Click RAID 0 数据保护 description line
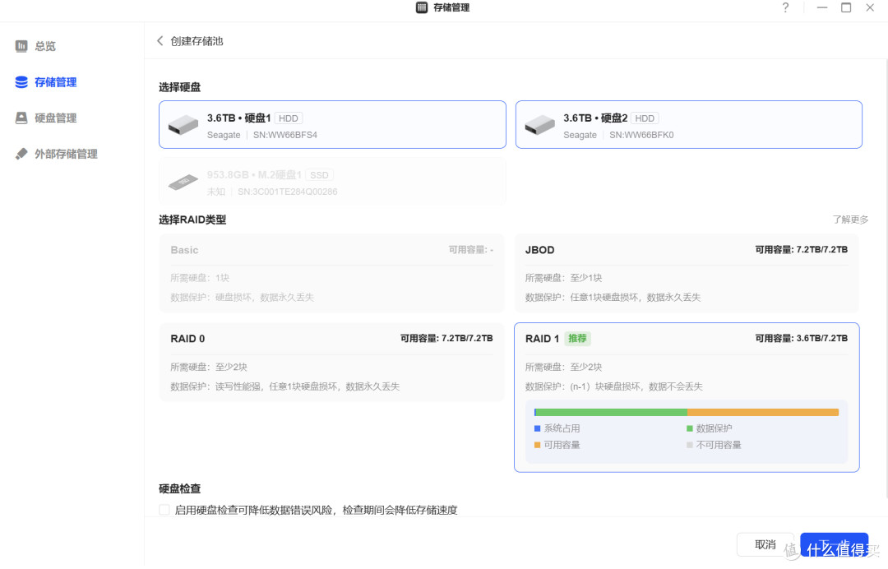Viewport: 888px width, 569px height. click(284, 386)
